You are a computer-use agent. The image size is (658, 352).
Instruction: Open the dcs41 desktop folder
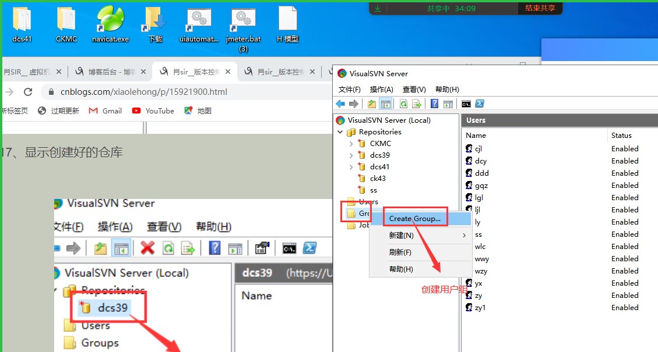(x=22, y=24)
